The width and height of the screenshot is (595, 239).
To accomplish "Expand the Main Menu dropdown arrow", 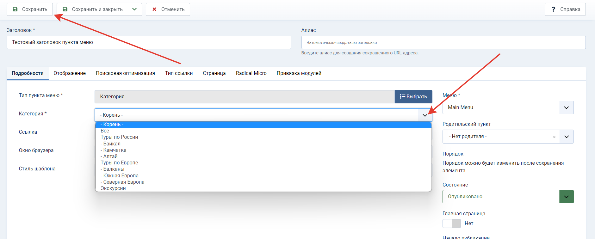I will 566,107.
